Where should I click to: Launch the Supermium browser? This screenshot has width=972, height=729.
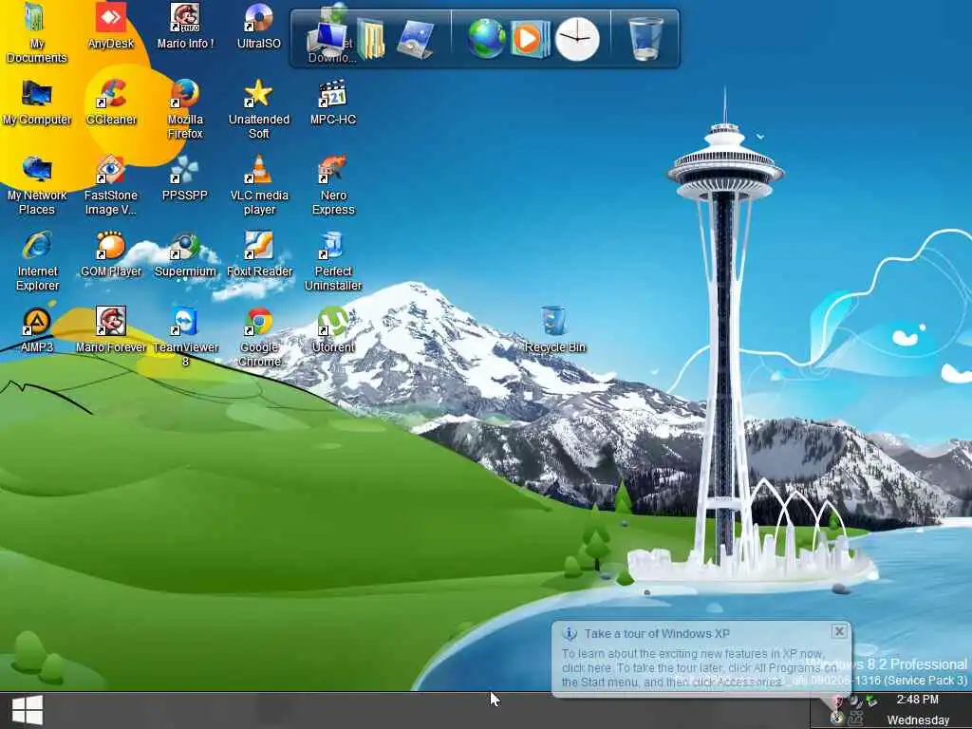click(x=185, y=254)
